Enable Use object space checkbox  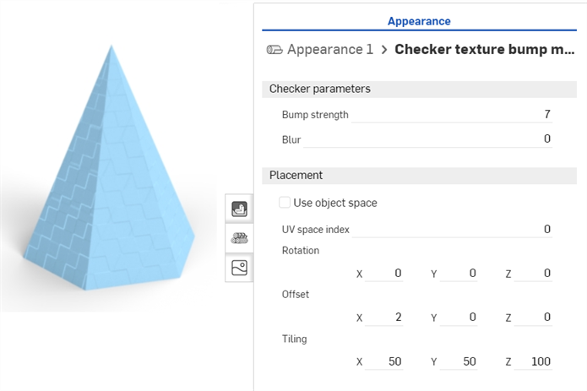(285, 203)
